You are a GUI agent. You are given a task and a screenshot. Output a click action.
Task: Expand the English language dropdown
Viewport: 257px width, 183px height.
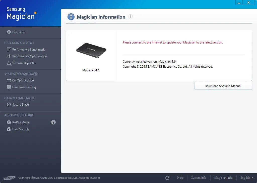(x=245, y=177)
